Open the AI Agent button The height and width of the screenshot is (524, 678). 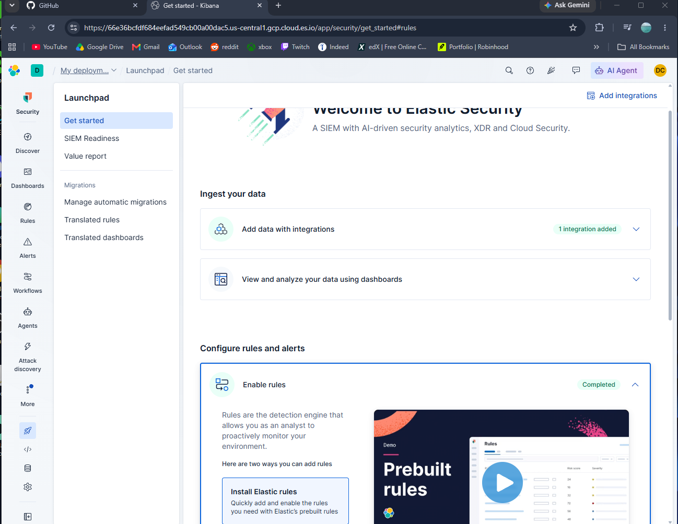(x=616, y=70)
